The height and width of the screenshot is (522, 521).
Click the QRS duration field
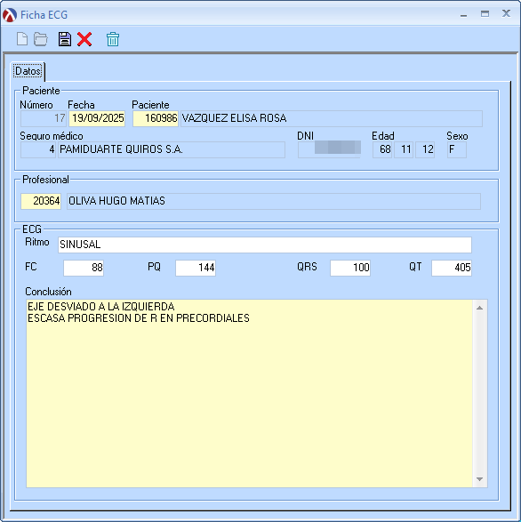[350, 268]
